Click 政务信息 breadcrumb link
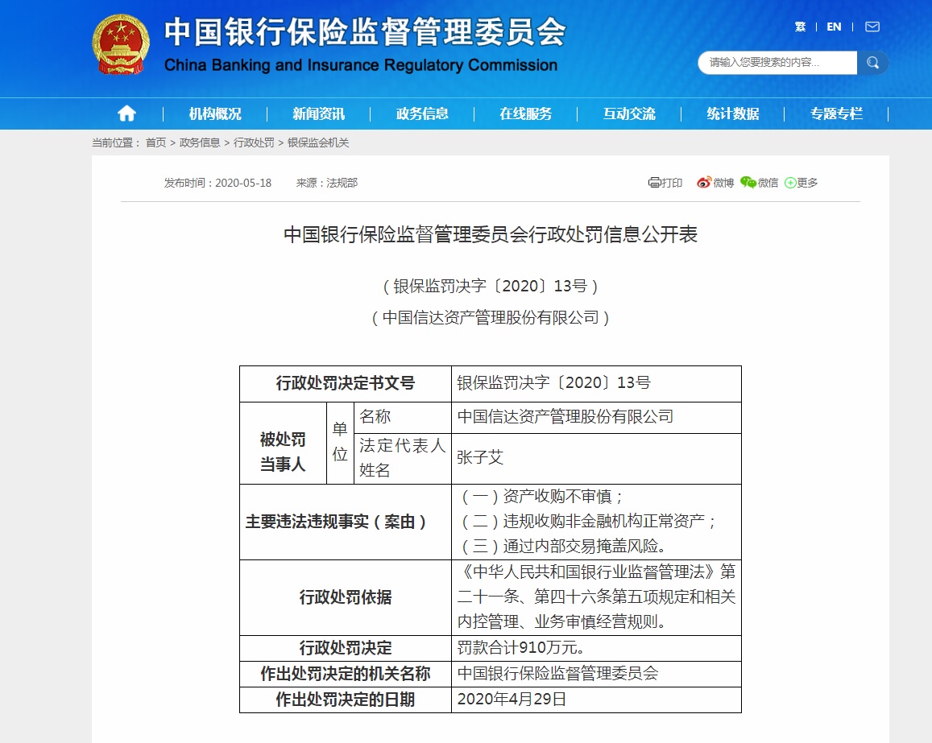This screenshot has width=932, height=743. coord(200,142)
